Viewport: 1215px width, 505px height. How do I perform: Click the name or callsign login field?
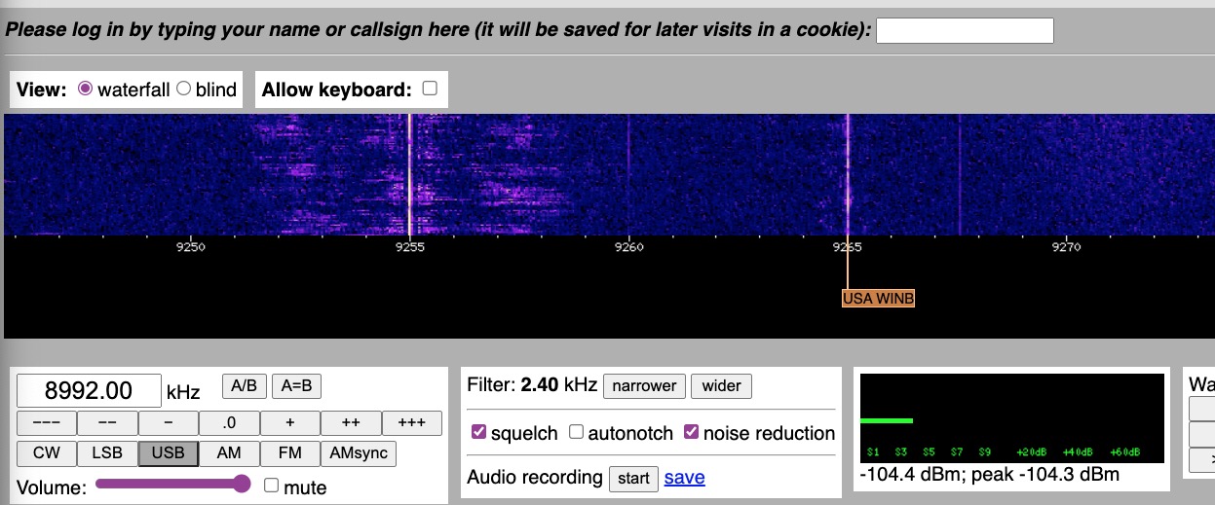(965, 31)
